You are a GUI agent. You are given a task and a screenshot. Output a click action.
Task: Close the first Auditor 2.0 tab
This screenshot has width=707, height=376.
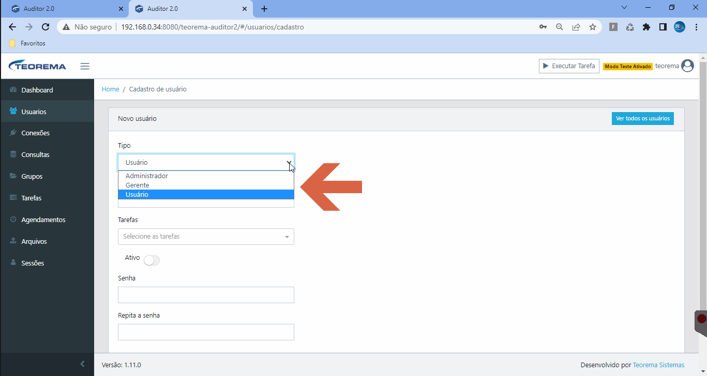click(121, 9)
